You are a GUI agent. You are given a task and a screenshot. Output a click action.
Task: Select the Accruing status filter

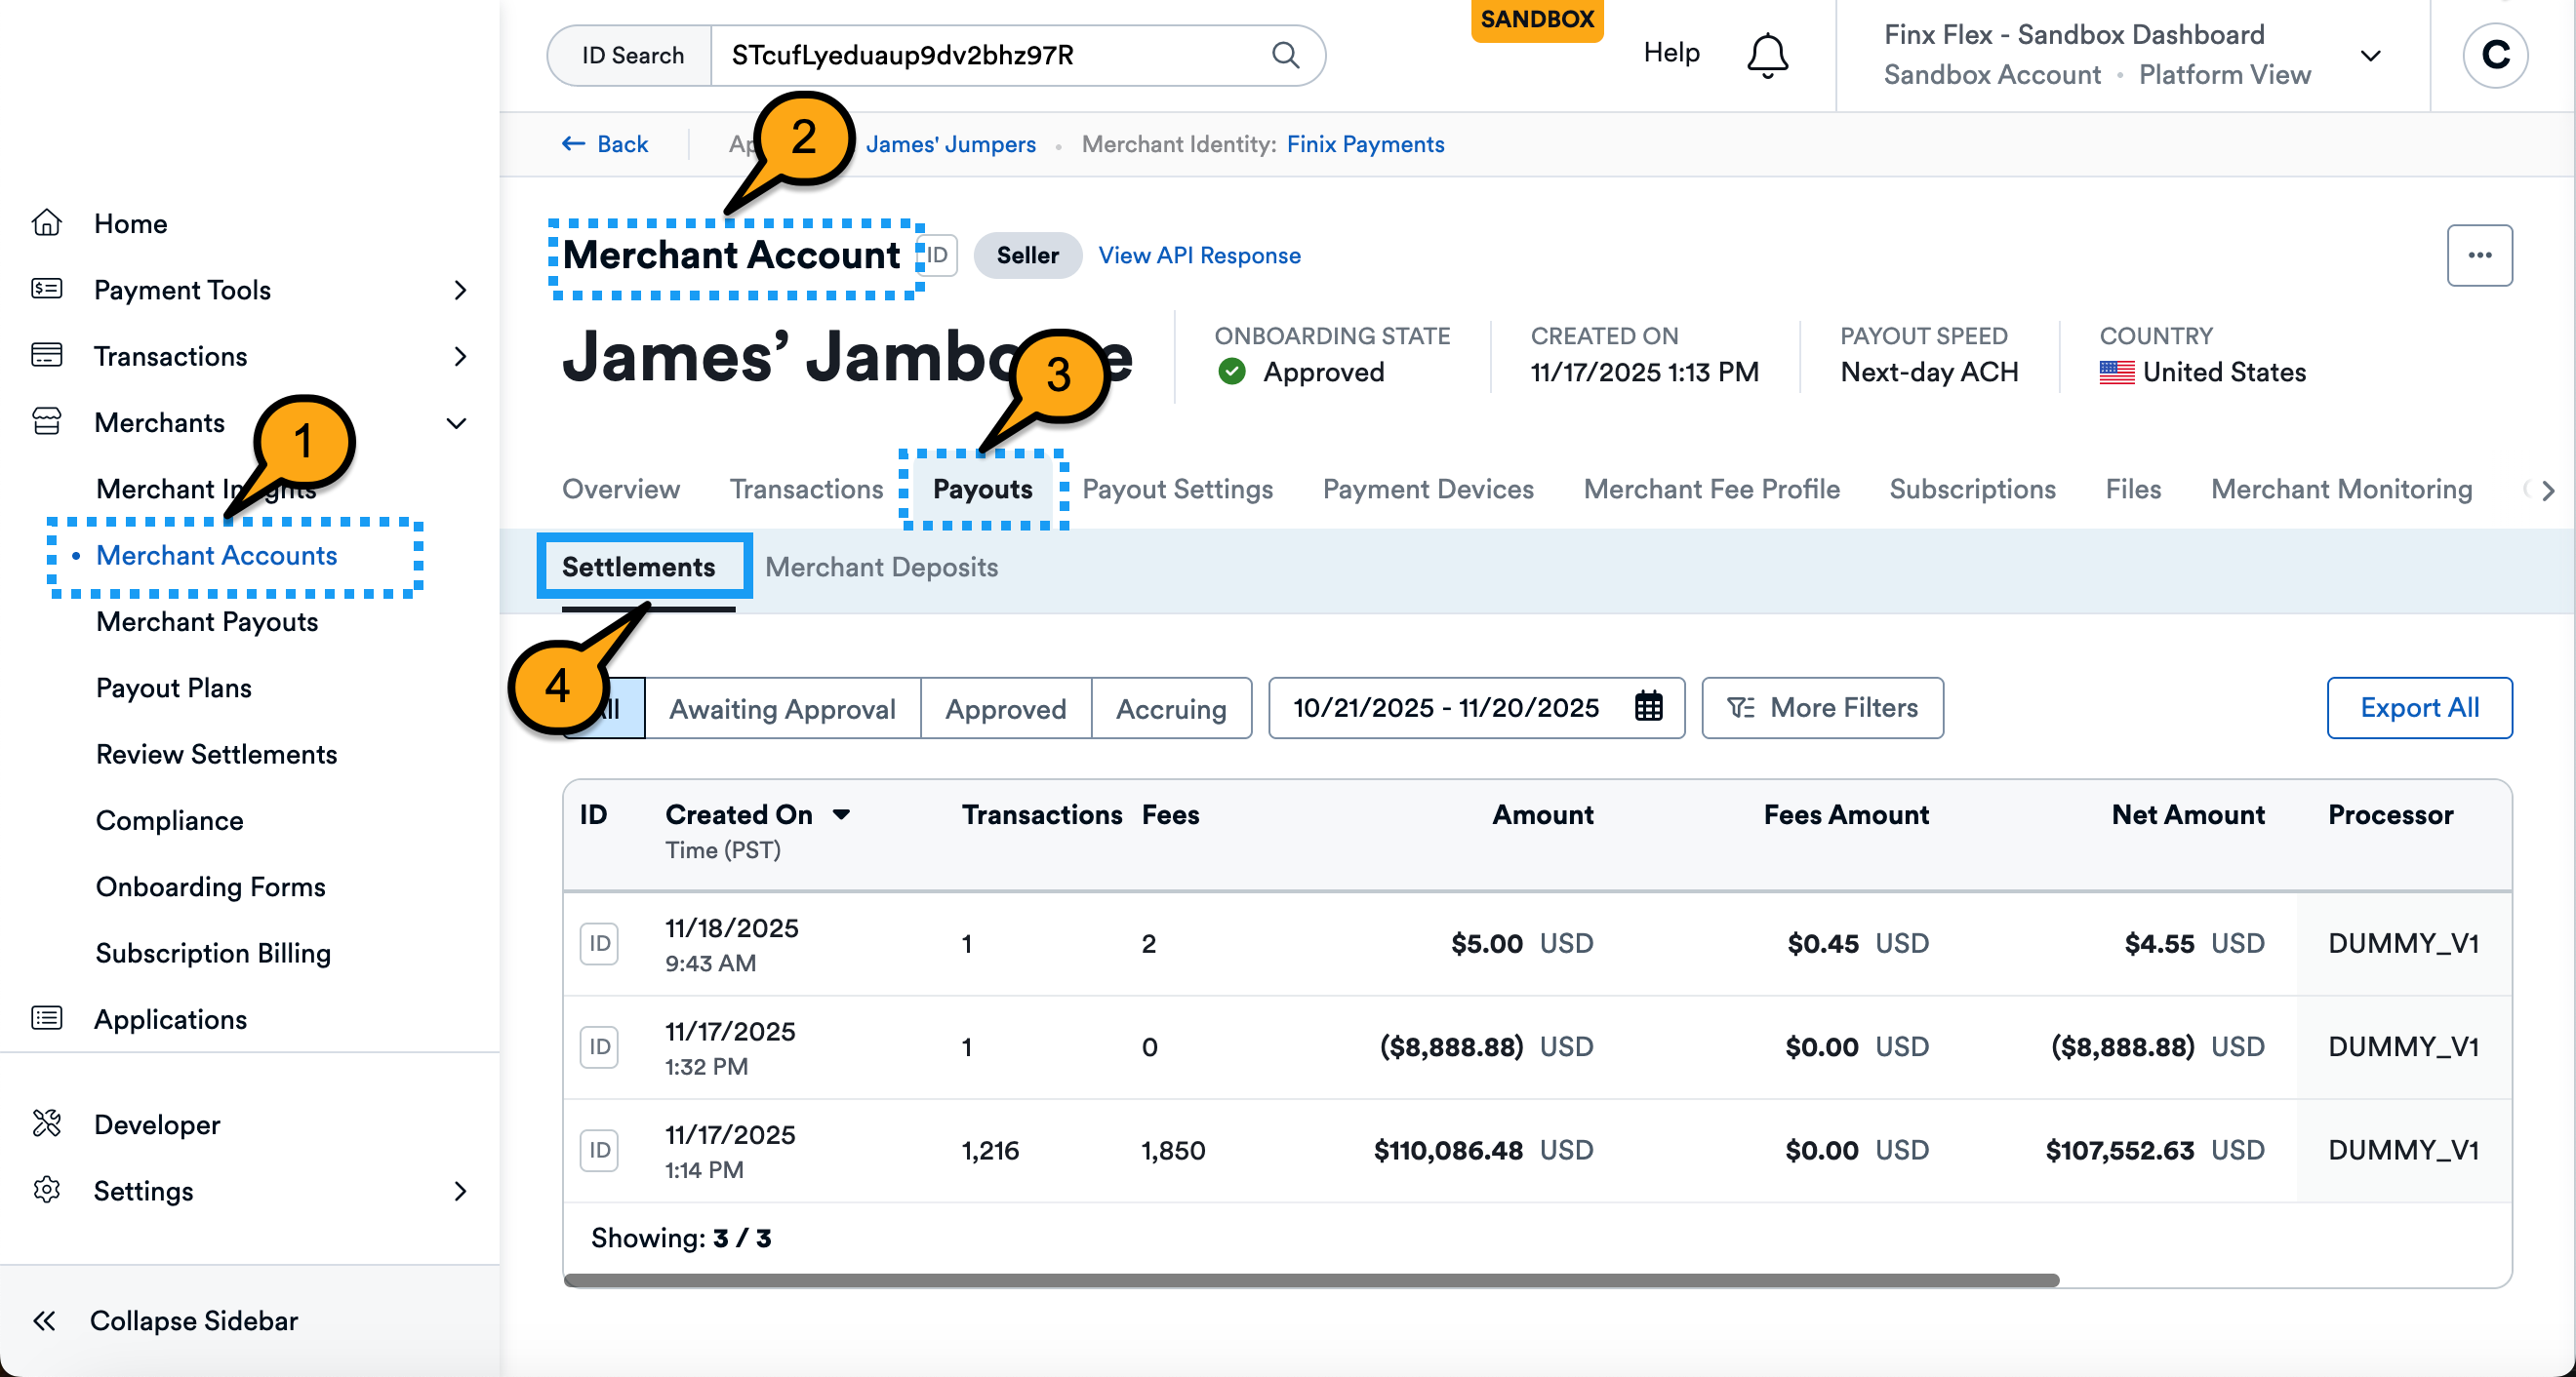[x=1170, y=708]
